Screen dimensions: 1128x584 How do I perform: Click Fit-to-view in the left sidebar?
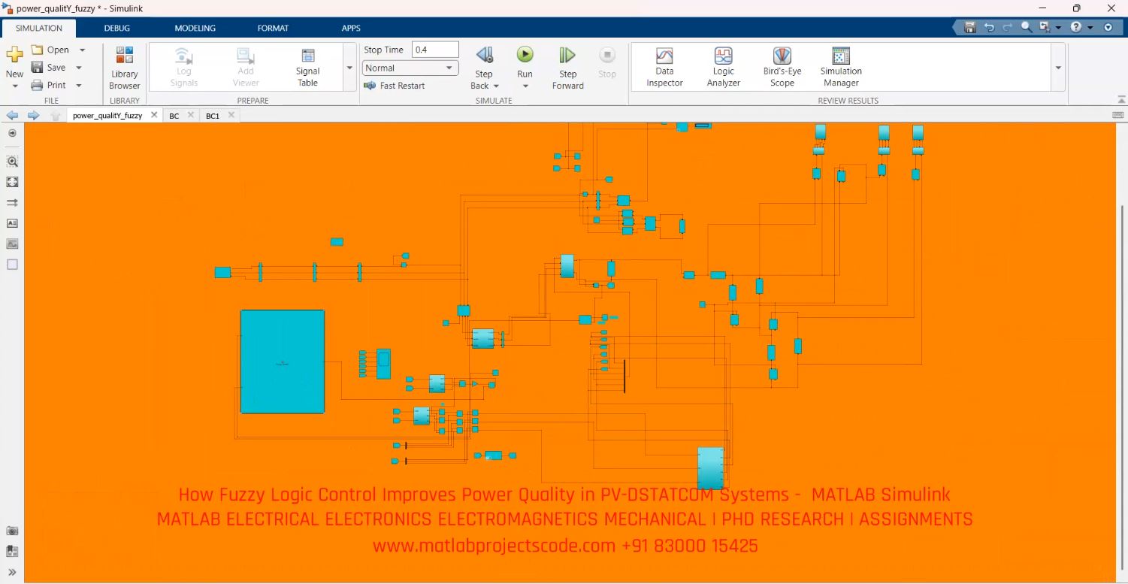[12, 181]
